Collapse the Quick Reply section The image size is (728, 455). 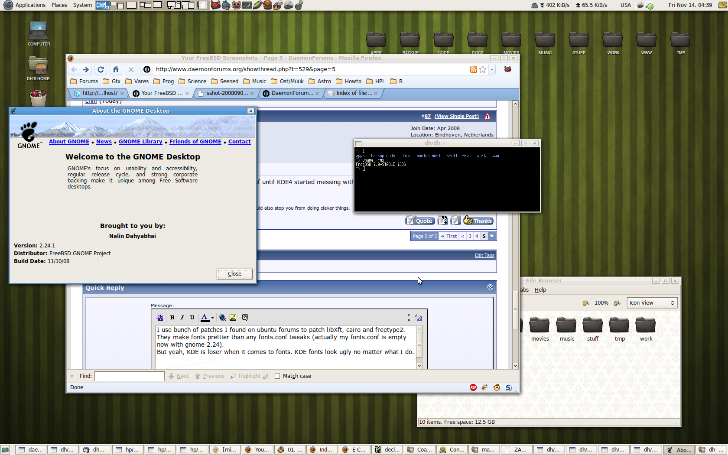[x=490, y=287]
